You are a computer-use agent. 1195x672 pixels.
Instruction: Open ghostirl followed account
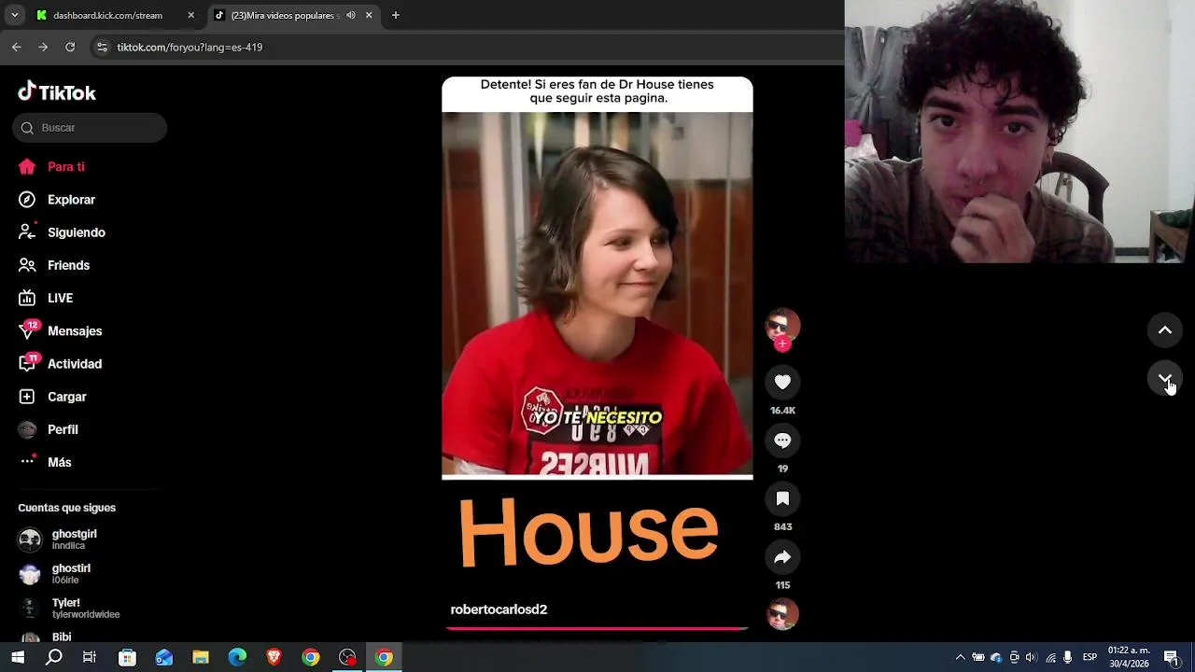(x=69, y=573)
